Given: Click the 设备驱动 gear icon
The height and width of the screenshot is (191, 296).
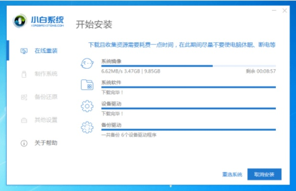Looking at the screenshot, I should pos(87,106).
